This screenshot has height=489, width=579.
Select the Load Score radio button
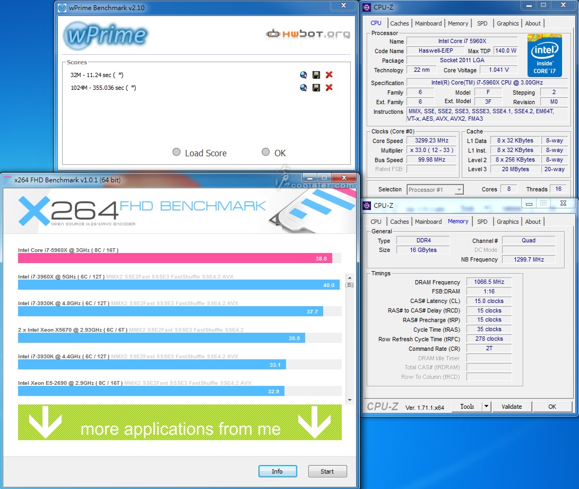click(177, 152)
